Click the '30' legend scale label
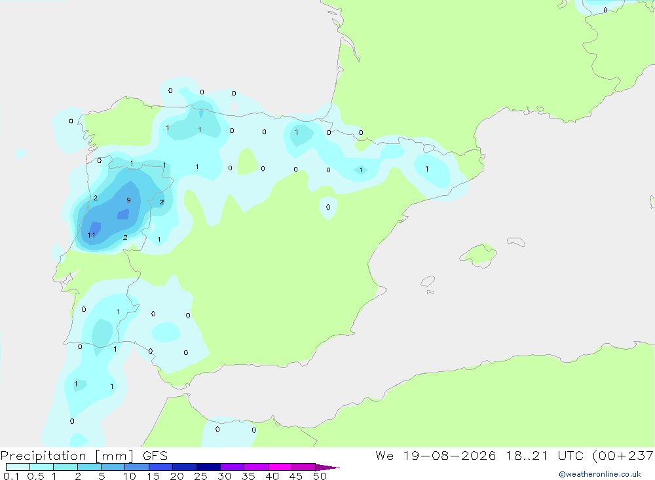The height and width of the screenshot is (480, 655). (224, 476)
